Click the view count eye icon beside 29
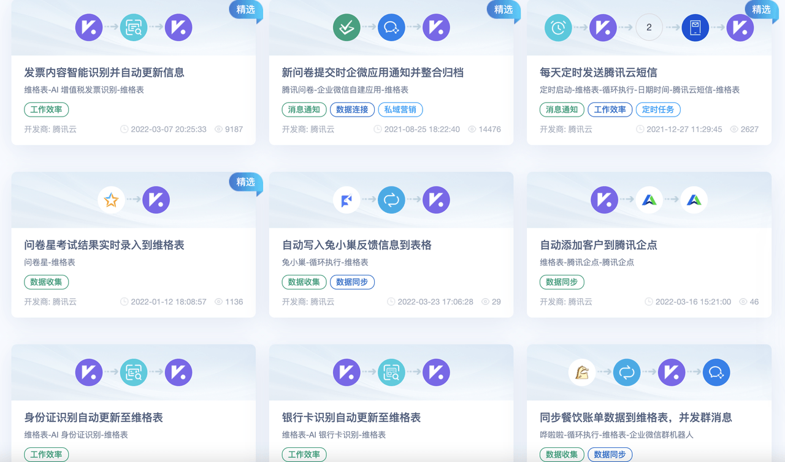 point(486,302)
